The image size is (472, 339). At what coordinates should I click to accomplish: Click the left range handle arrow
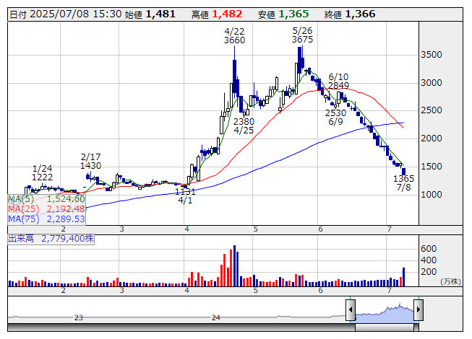[x=351, y=309]
